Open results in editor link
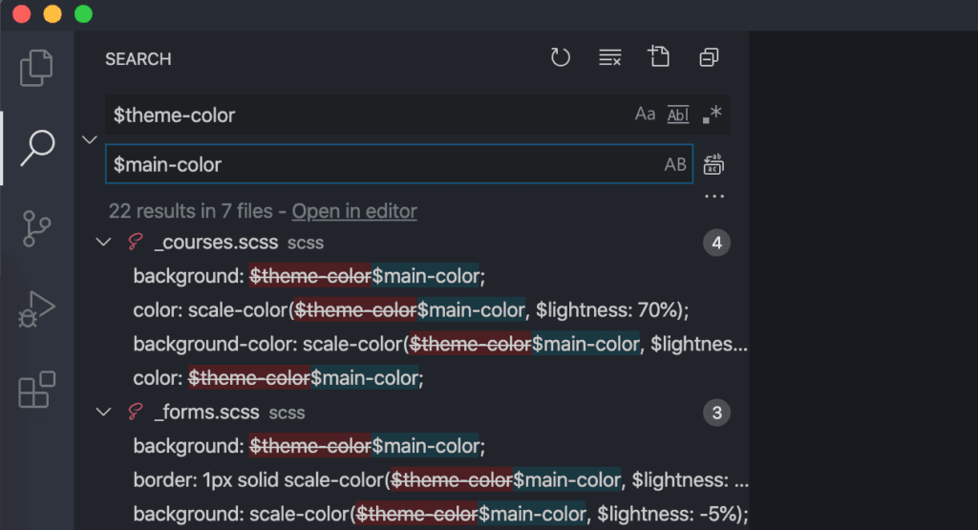The height and width of the screenshot is (530, 978). click(354, 211)
